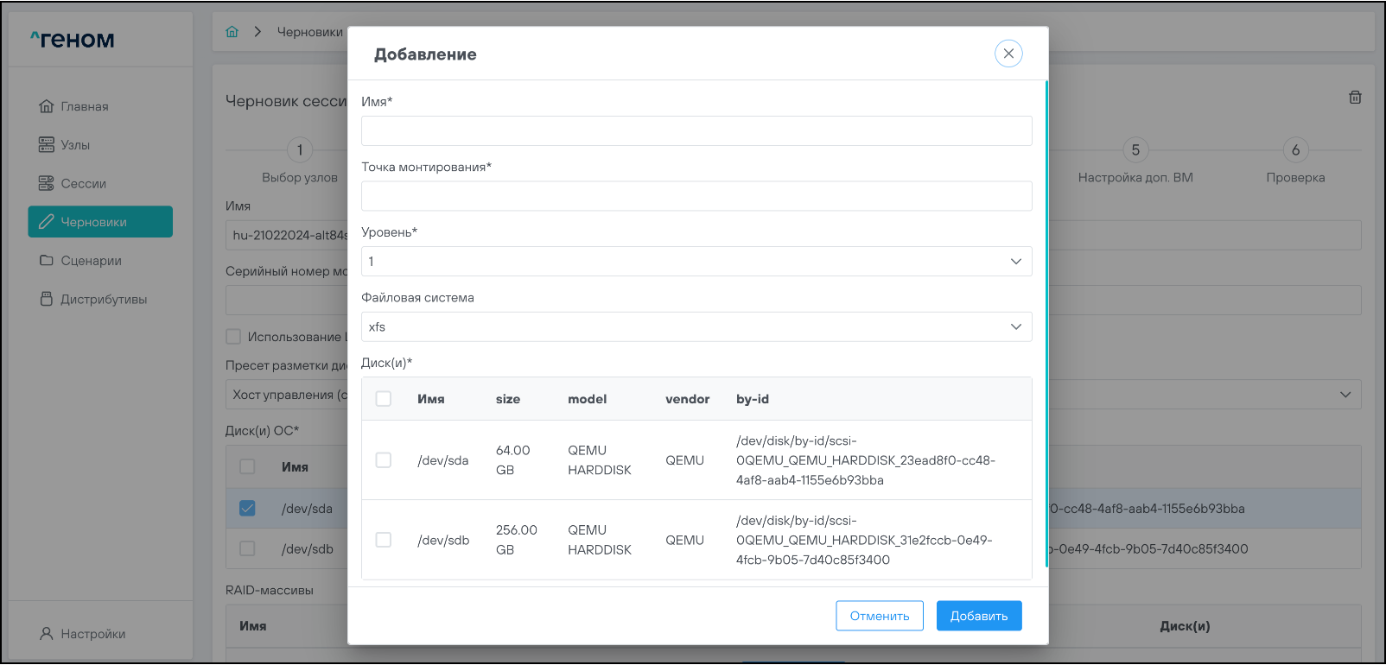Click the home icon in the breadcrumb
Image resolution: width=1386 pixels, height=665 pixels.
click(232, 32)
